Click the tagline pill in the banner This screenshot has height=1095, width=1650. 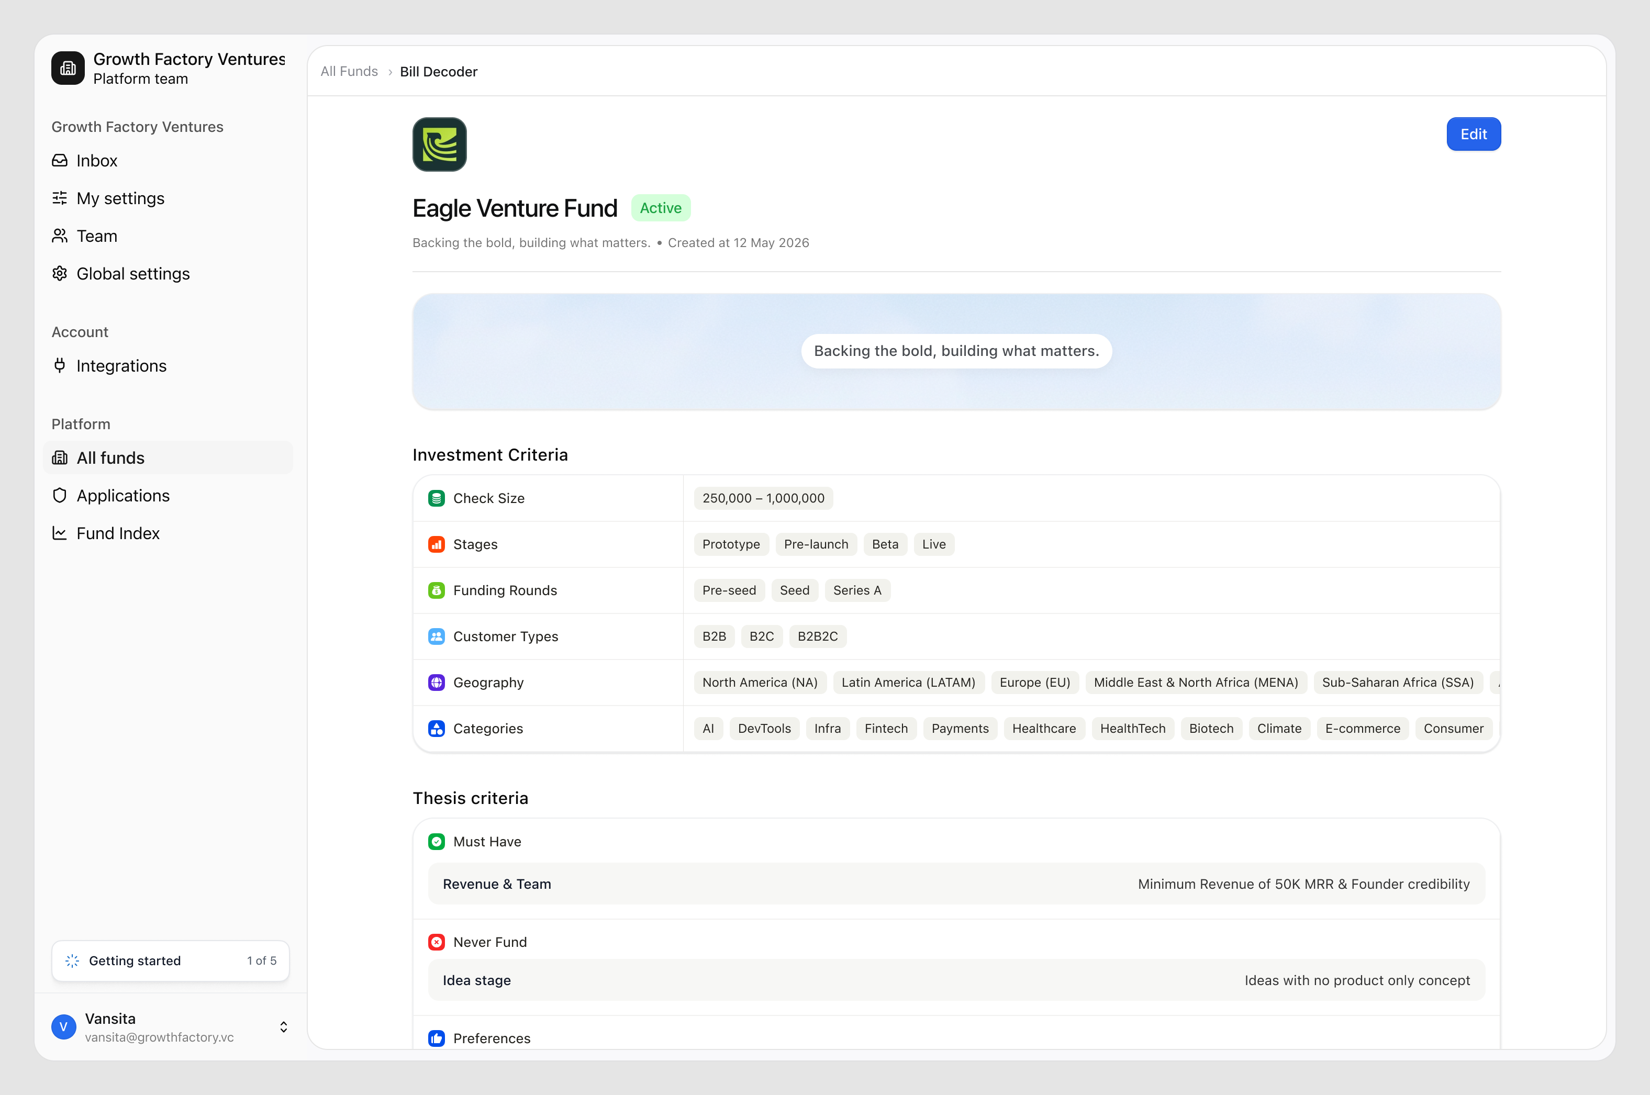(956, 351)
